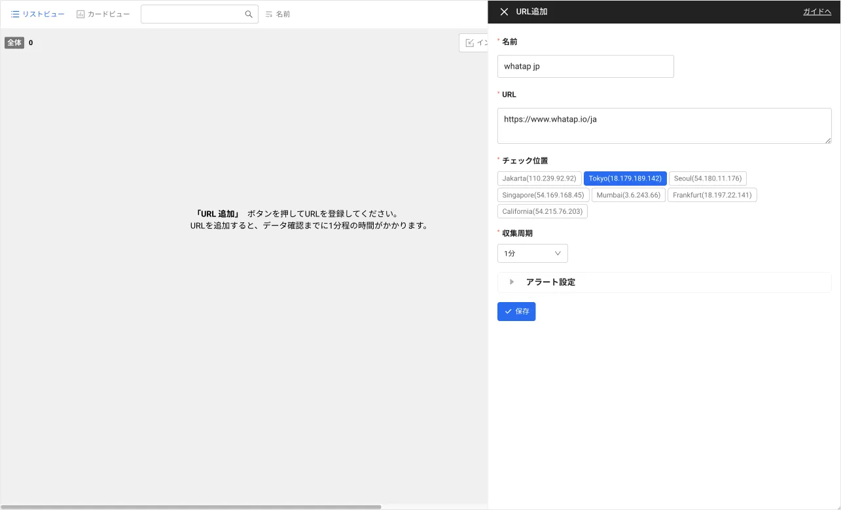Switch to カードビュー card view
841x510 pixels.
[103, 14]
